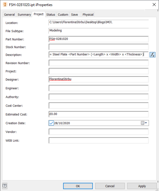Focus the Stock Number field

98,47
